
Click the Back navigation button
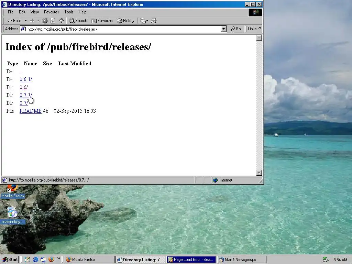pyautogui.click(x=14, y=21)
